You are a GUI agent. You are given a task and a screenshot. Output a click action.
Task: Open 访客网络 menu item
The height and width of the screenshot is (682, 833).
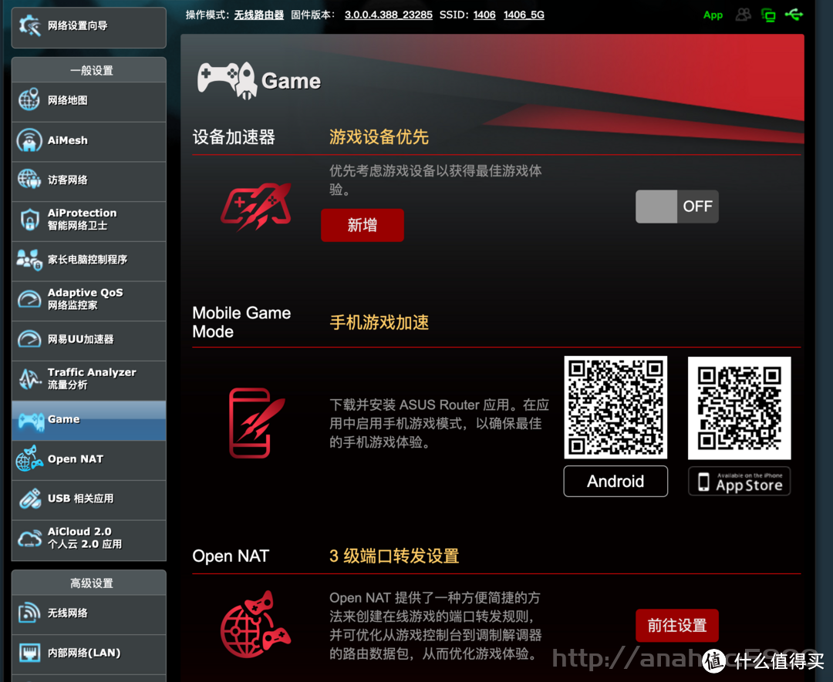pyautogui.click(x=89, y=180)
